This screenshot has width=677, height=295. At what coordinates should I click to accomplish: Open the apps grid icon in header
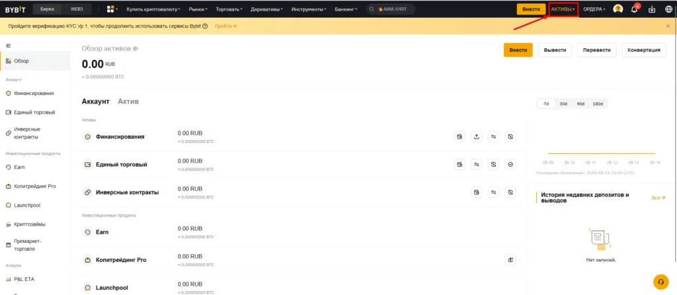tap(110, 9)
